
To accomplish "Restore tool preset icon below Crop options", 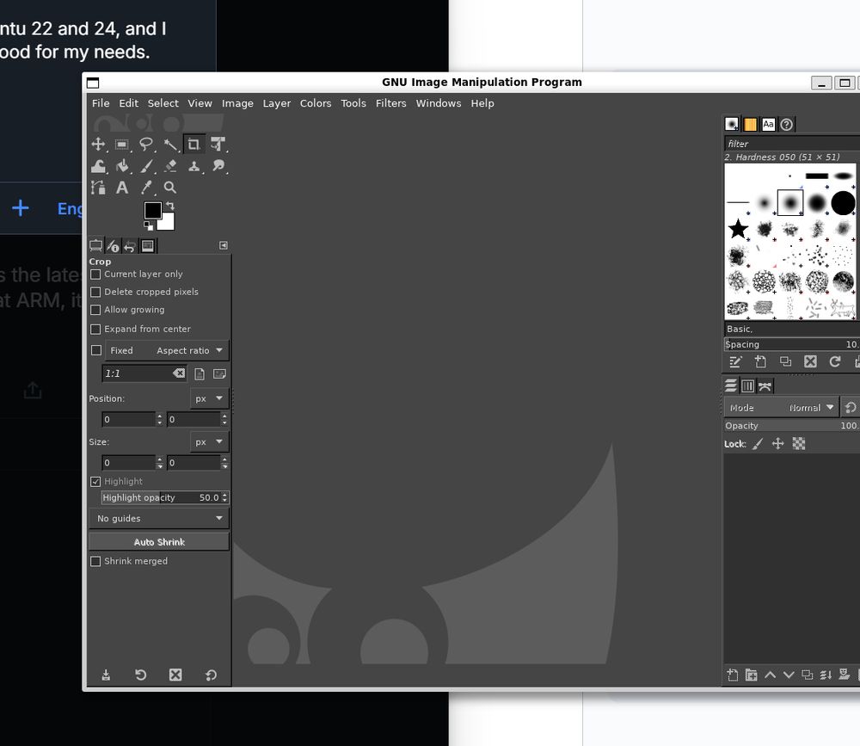I will click(x=140, y=675).
